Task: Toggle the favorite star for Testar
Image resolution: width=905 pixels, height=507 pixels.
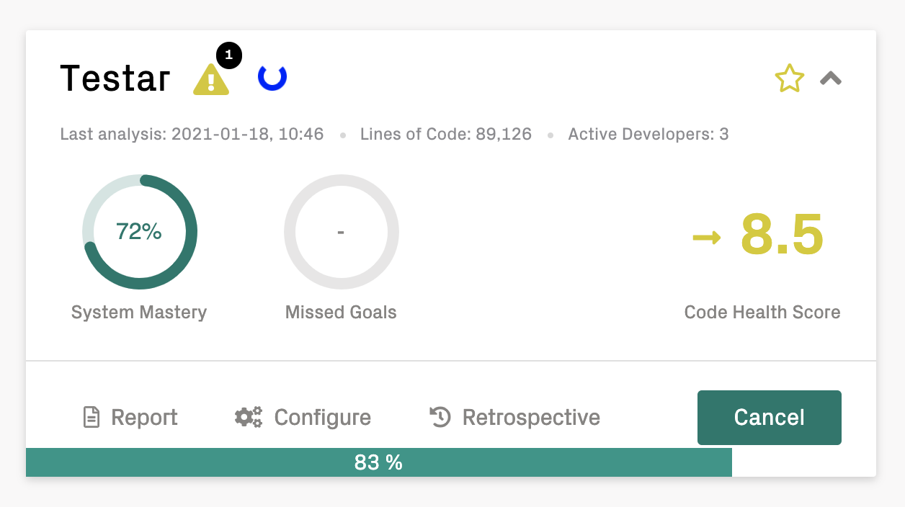Action: (790, 78)
